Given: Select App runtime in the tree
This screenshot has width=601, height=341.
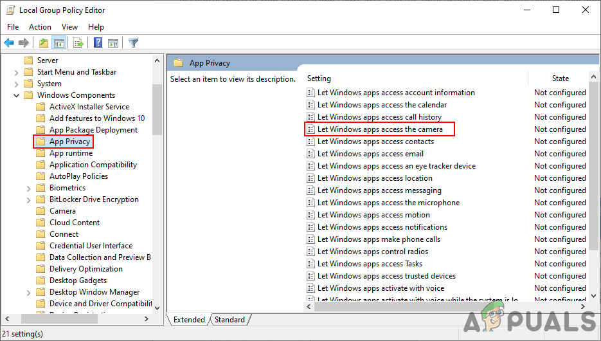Looking at the screenshot, I should tap(71, 153).
